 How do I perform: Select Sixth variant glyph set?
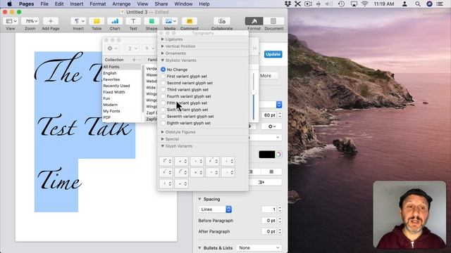tap(163, 110)
